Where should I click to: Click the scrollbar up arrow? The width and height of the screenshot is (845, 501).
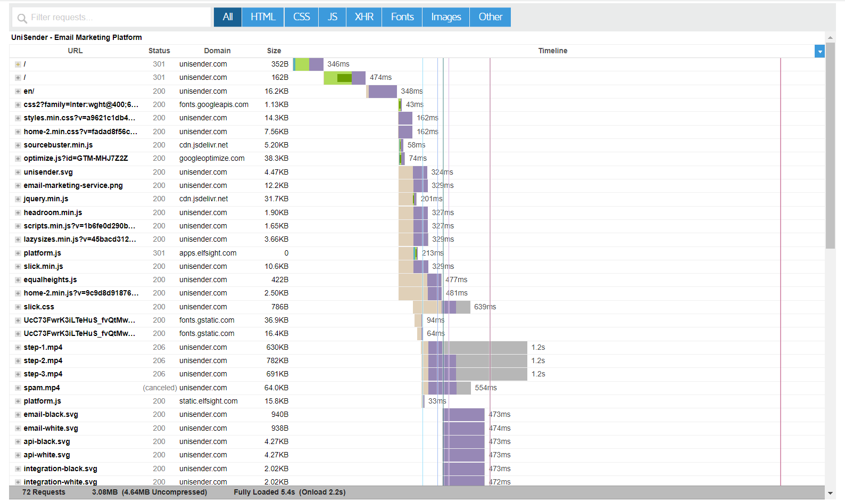(x=830, y=37)
